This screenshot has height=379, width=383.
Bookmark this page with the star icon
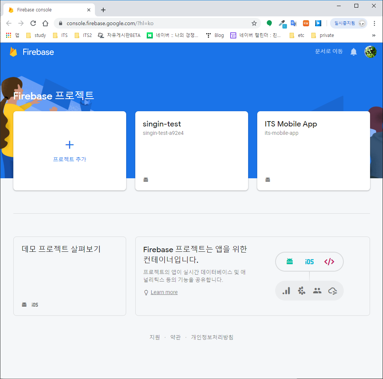tap(254, 23)
